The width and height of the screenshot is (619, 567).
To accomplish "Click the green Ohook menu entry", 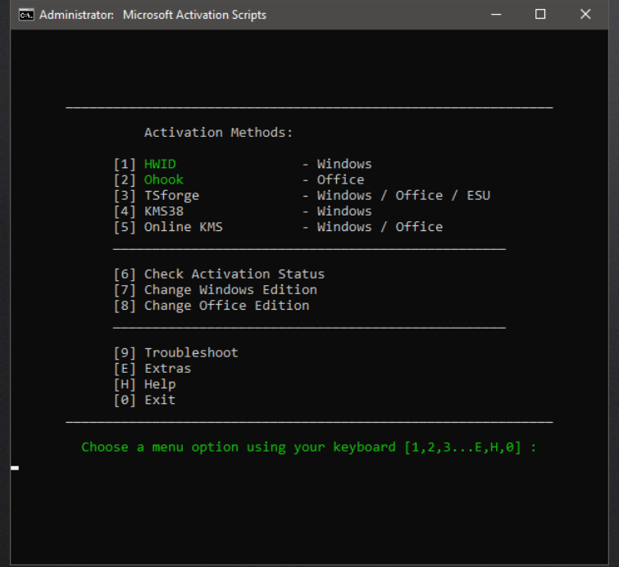I will click(164, 179).
